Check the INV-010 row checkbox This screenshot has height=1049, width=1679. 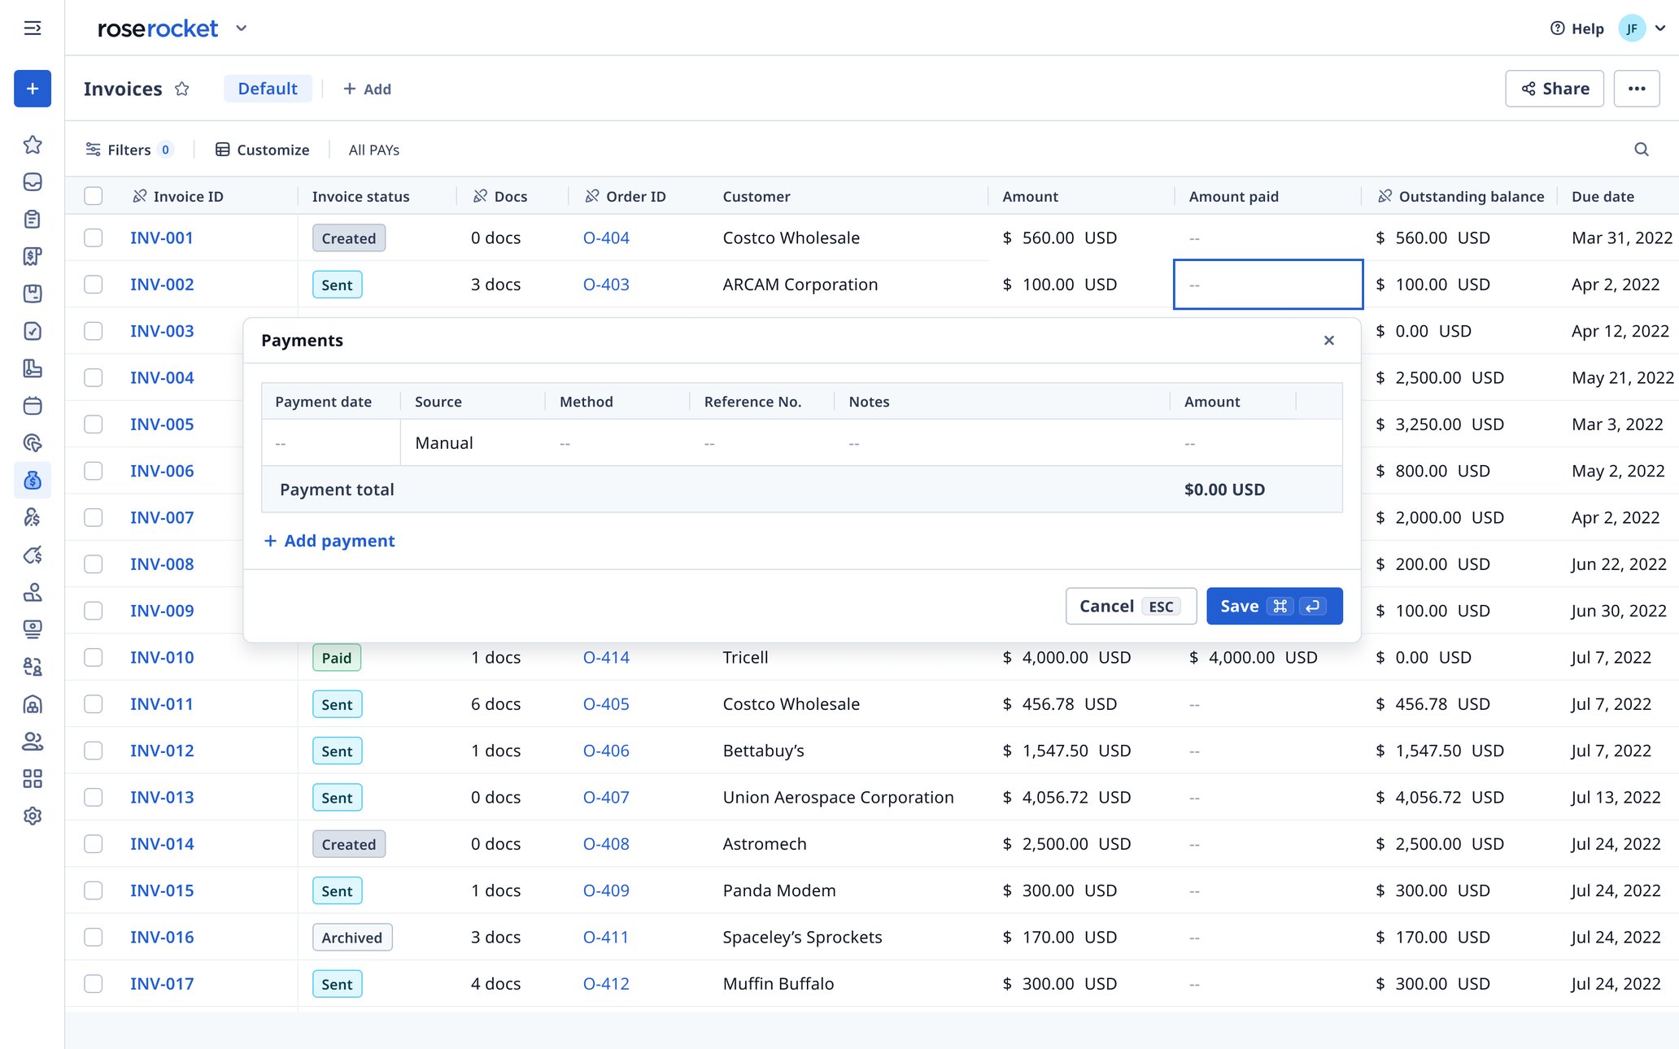(x=94, y=657)
